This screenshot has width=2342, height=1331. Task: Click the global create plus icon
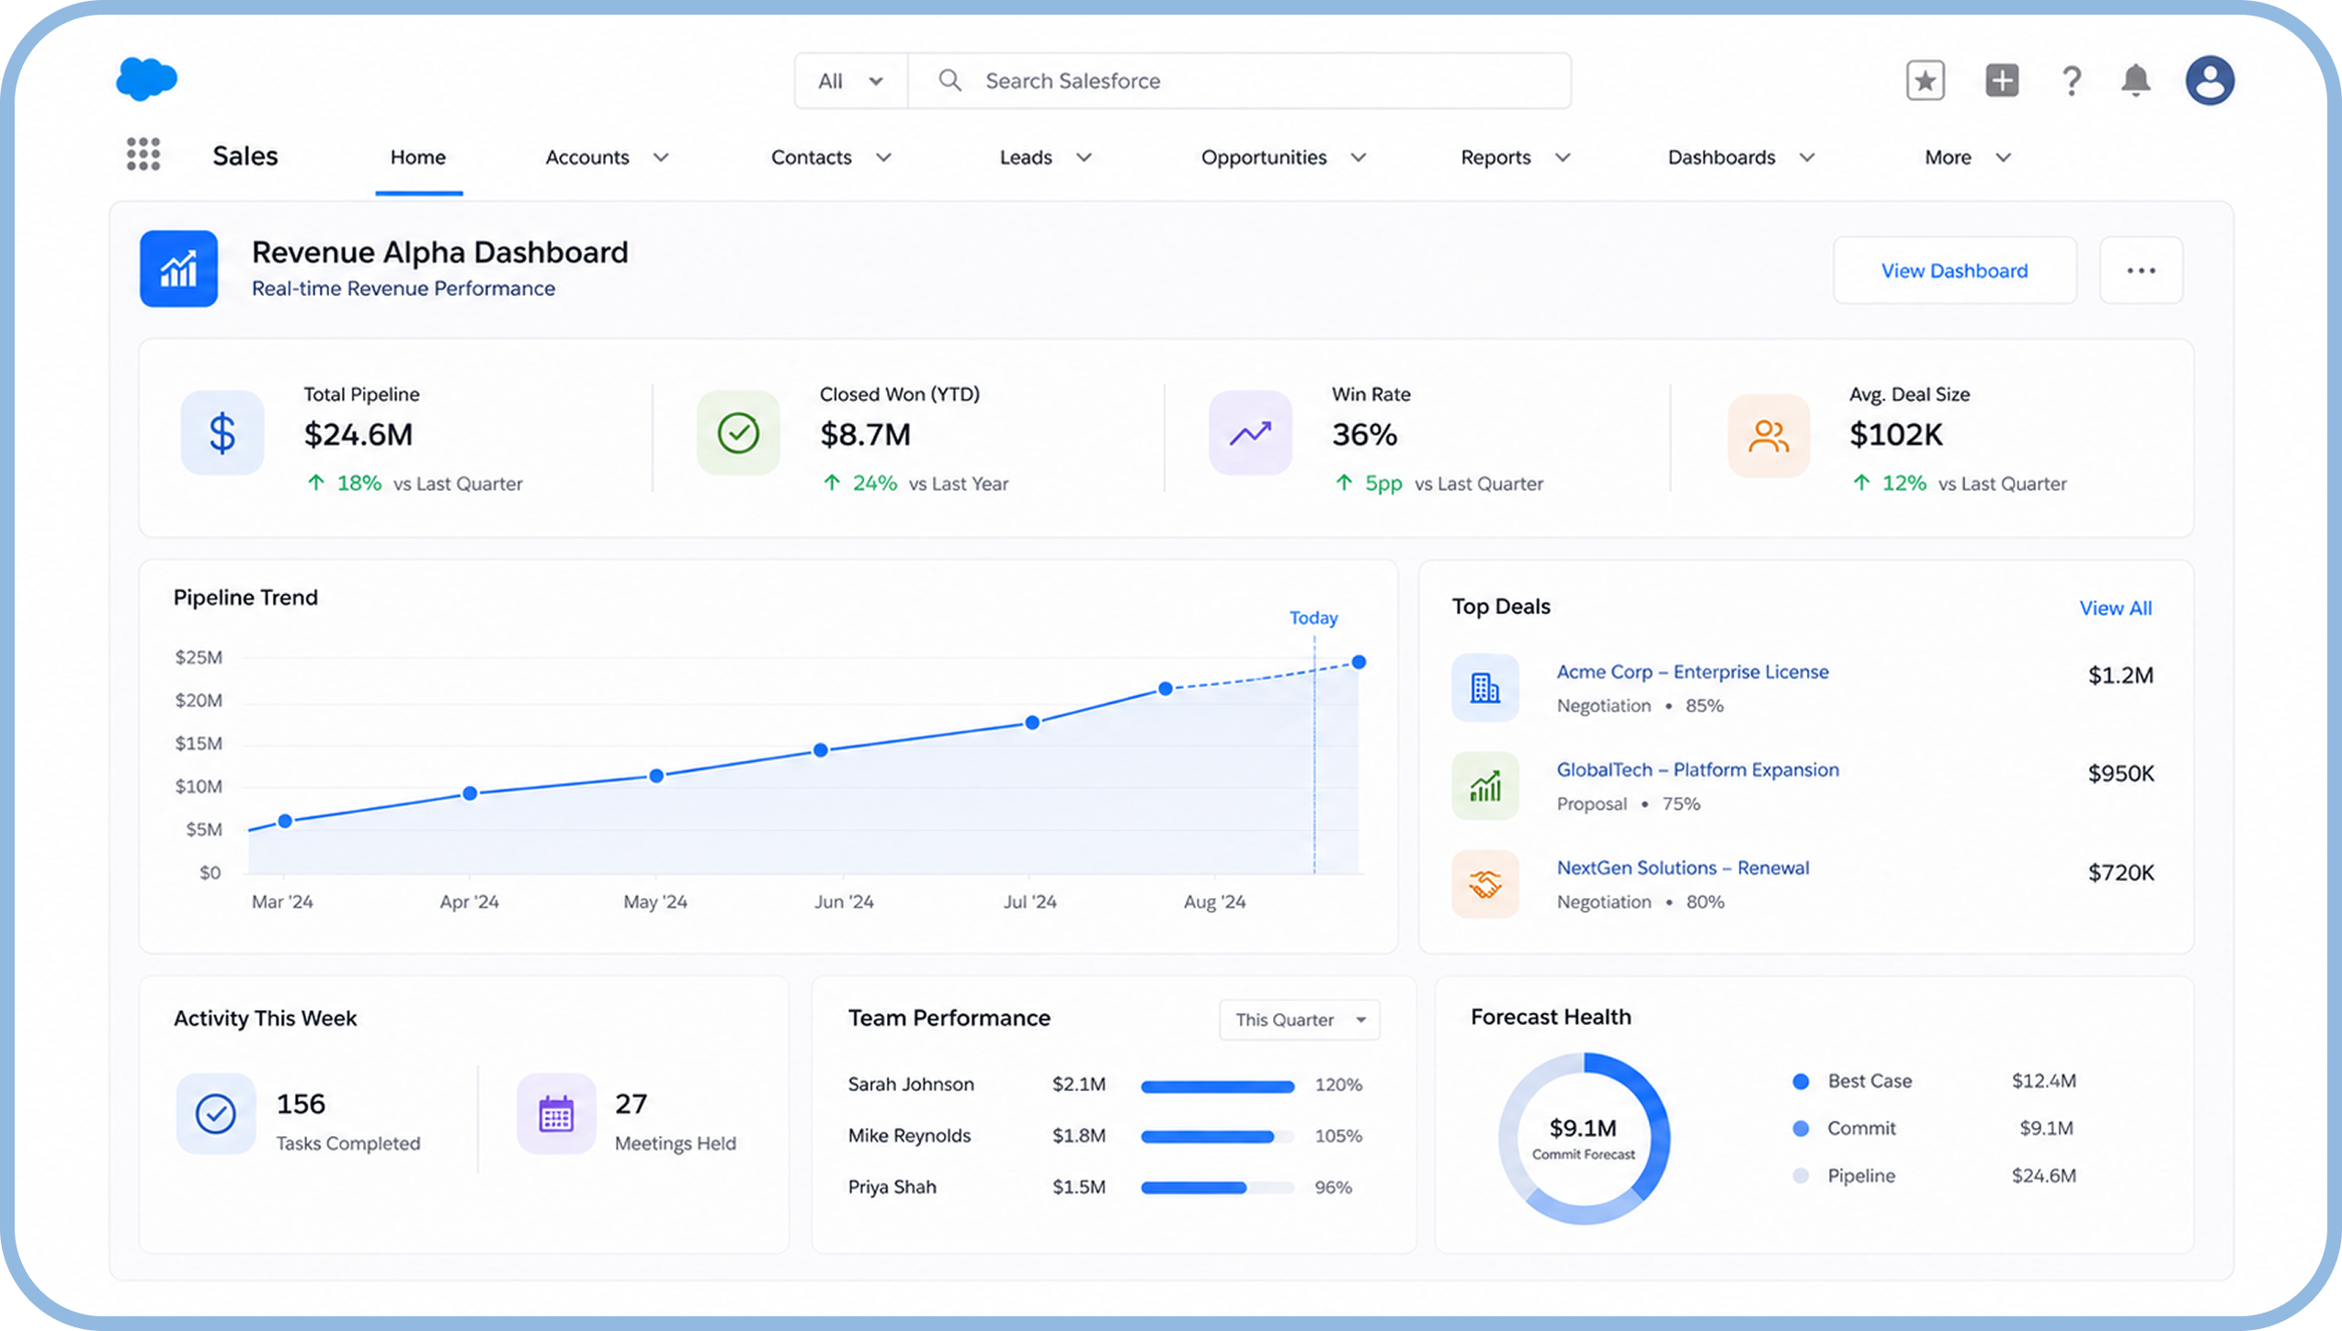pos(2001,80)
